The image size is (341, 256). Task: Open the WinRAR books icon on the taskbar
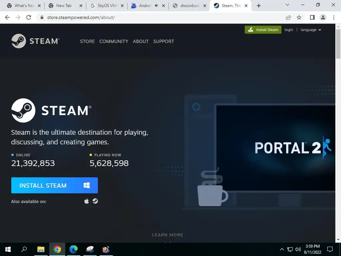pyautogui.click(x=106, y=249)
